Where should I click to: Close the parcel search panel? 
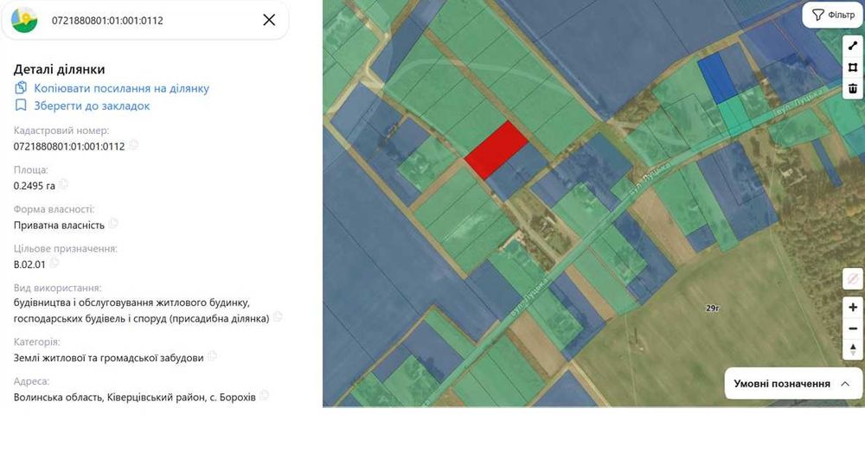(269, 20)
